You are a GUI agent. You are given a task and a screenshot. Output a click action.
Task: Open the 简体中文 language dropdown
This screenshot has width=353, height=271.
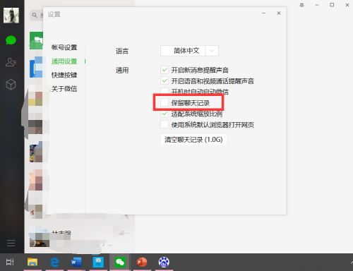click(189, 51)
